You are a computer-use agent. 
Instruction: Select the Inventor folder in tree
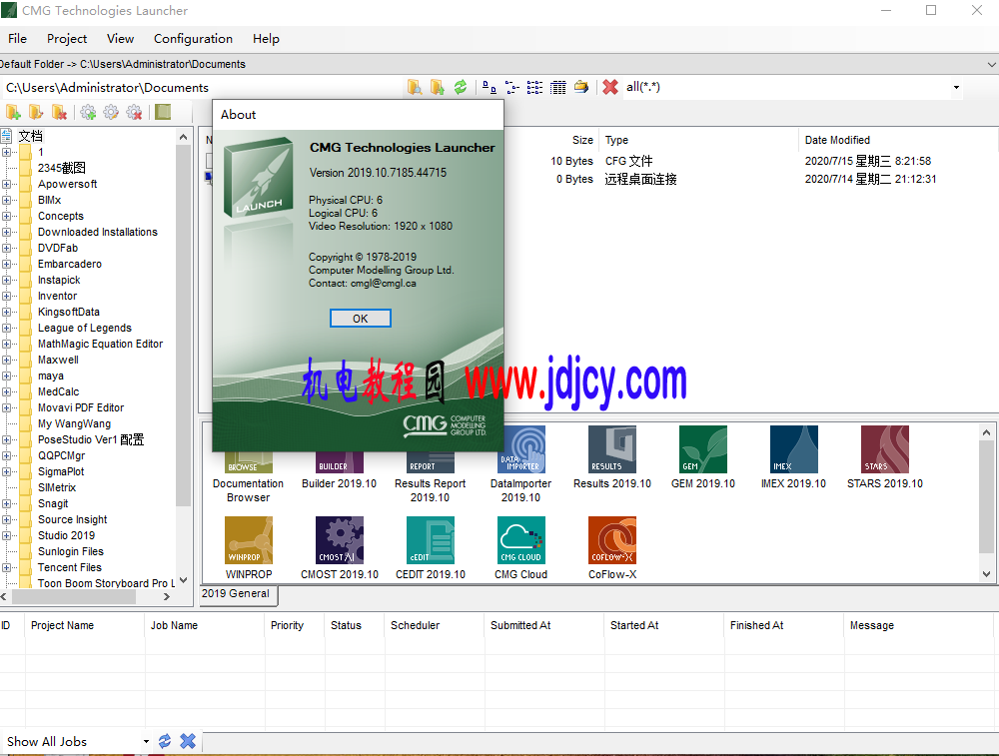(x=57, y=296)
